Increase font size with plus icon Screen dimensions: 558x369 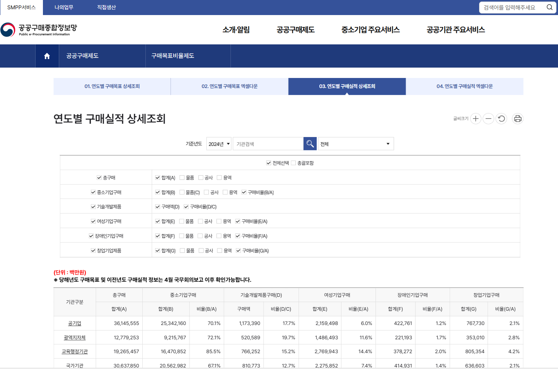pos(476,118)
